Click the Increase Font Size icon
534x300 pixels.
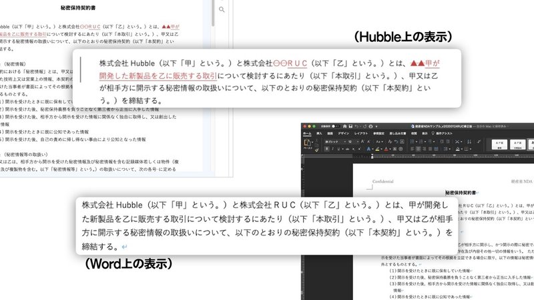362,141
